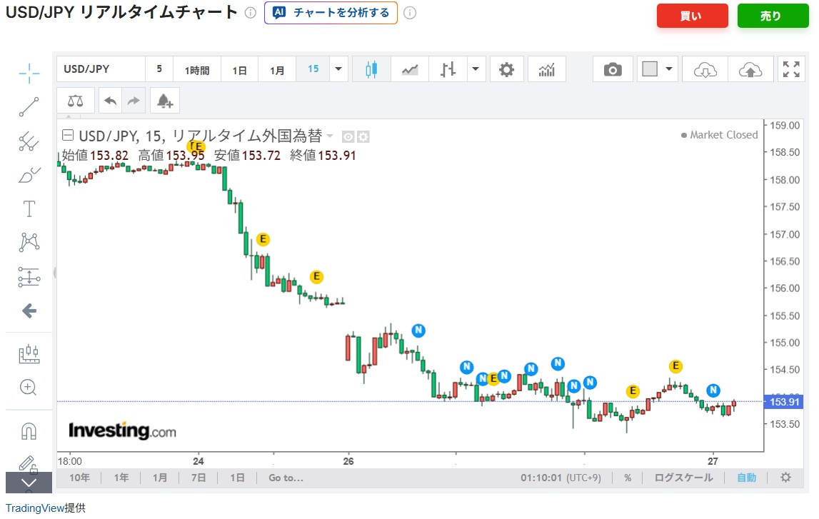
Task: Click the チャートを分析する AI button
Action: [331, 13]
